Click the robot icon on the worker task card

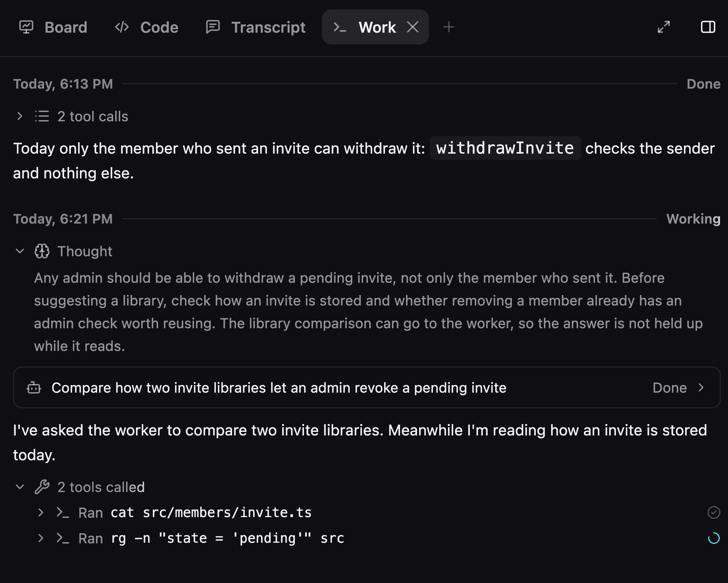34,388
